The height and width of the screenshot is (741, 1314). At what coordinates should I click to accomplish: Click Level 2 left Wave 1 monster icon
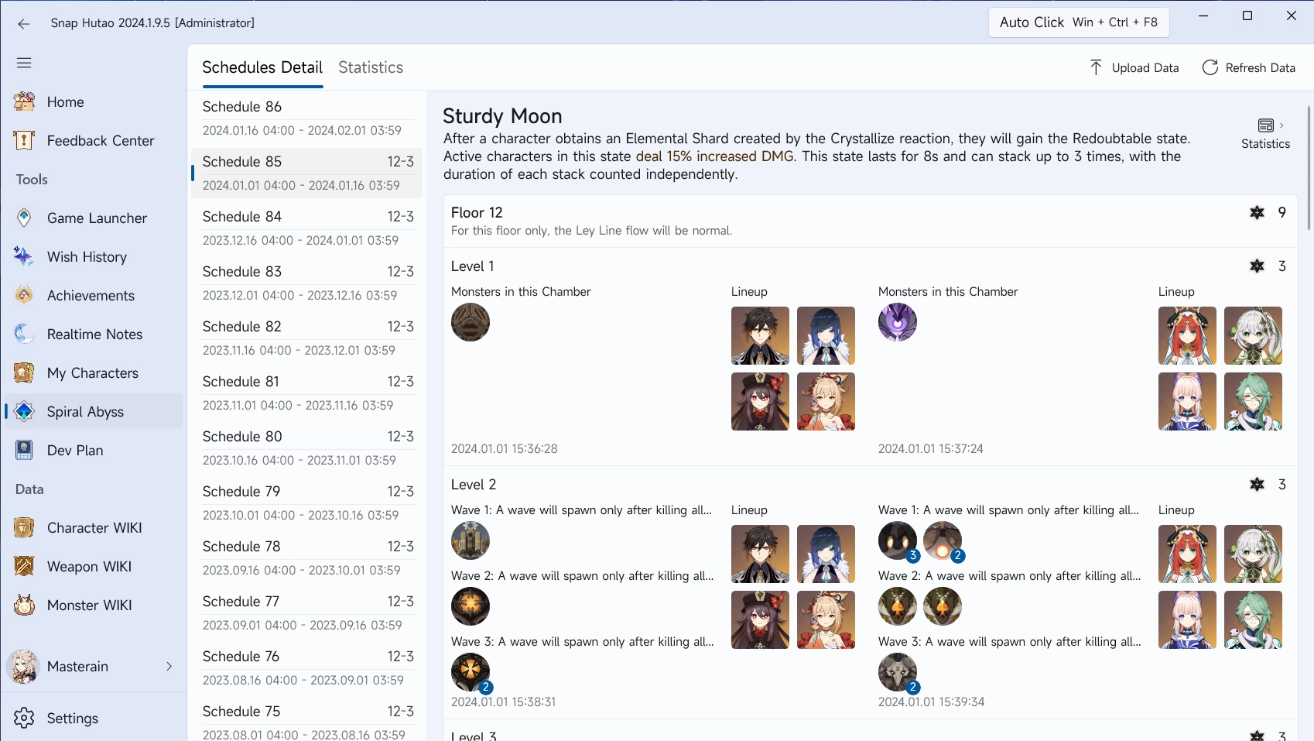coord(471,540)
